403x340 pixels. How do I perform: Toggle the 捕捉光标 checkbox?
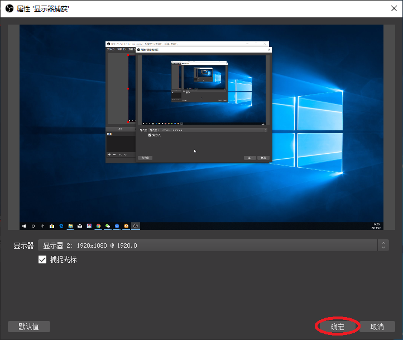(42, 259)
